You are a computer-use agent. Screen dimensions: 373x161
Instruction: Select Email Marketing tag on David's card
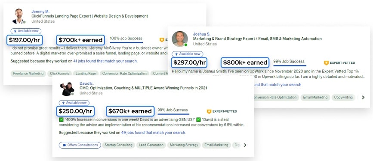coord(216,145)
